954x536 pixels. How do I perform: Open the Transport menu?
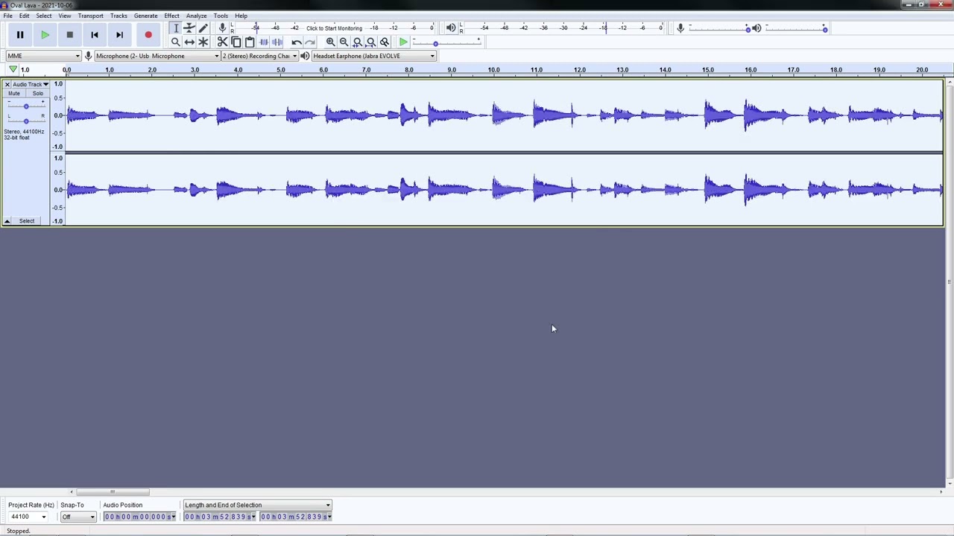tap(91, 16)
